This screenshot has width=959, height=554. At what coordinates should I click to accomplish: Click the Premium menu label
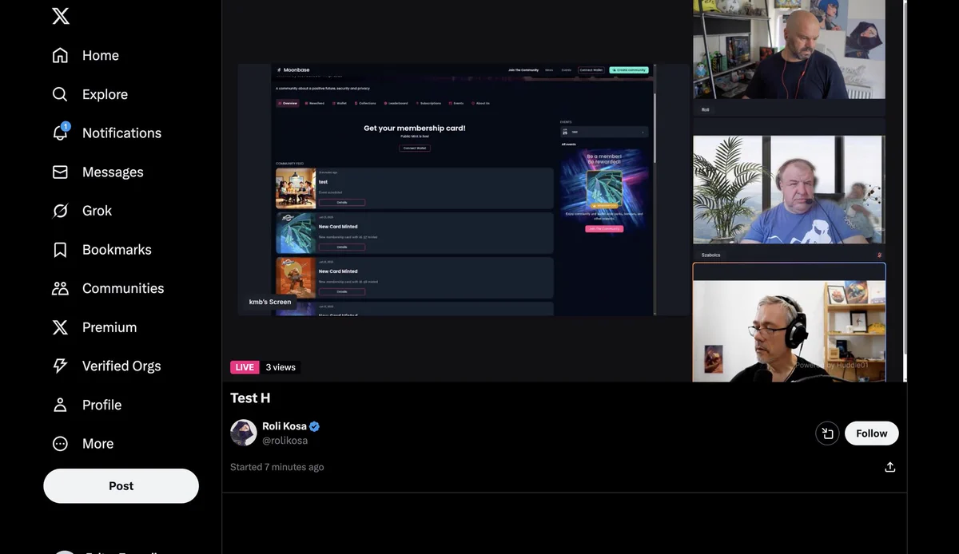pos(109,327)
